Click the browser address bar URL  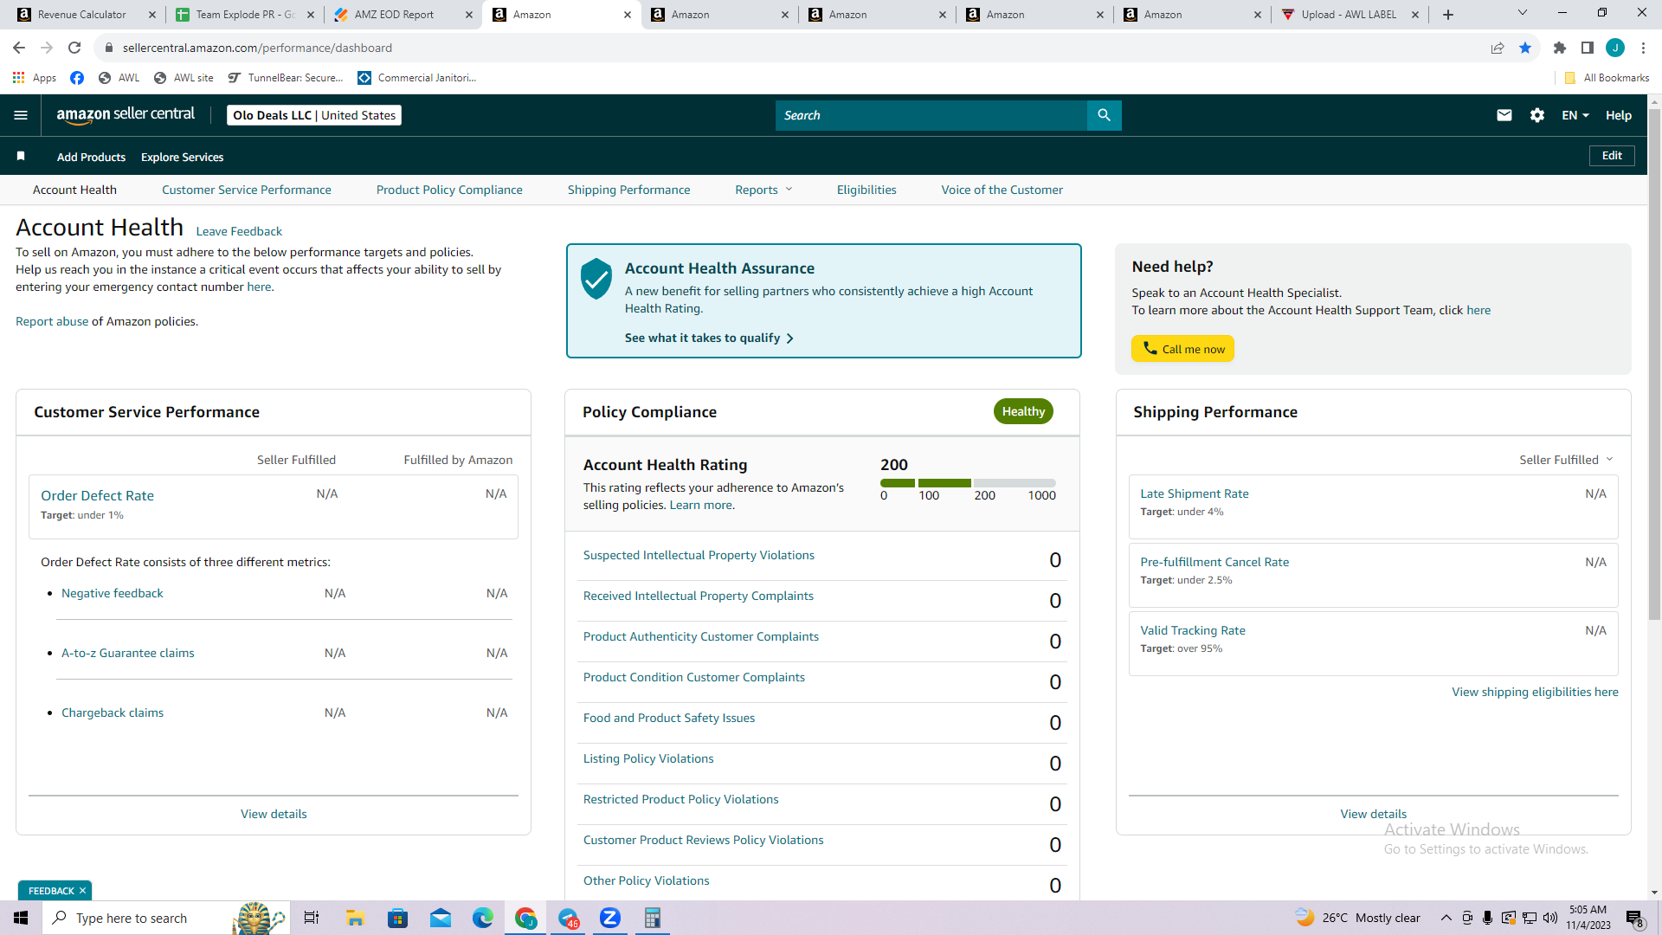point(257,48)
